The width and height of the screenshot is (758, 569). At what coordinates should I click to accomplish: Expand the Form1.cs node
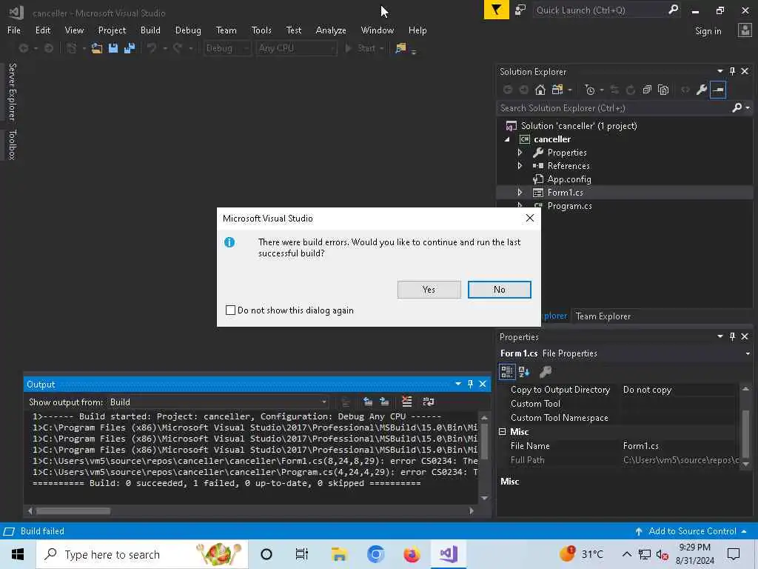click(x=520, y=192)
